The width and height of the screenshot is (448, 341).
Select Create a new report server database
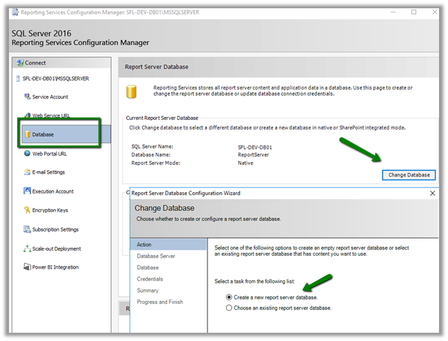(x=230, y=297)
